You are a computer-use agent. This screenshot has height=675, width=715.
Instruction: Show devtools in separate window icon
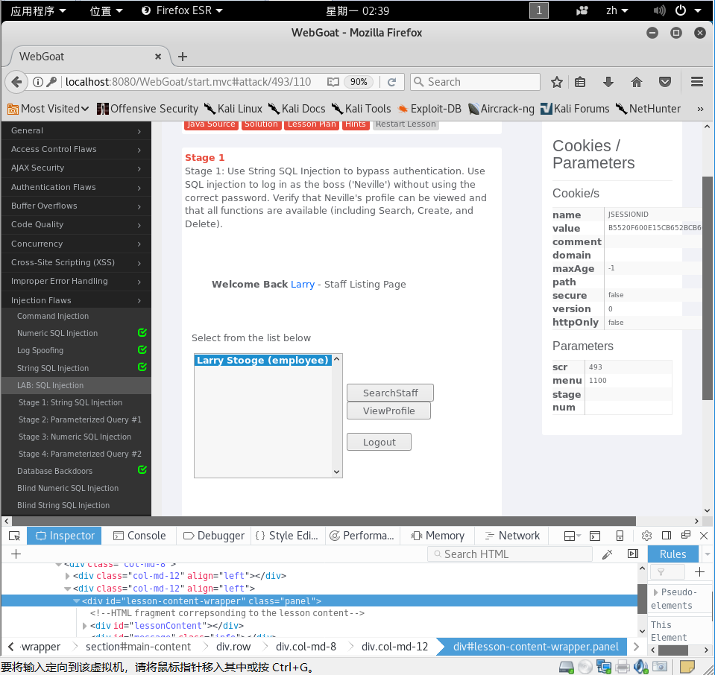[x=685, y=535]
